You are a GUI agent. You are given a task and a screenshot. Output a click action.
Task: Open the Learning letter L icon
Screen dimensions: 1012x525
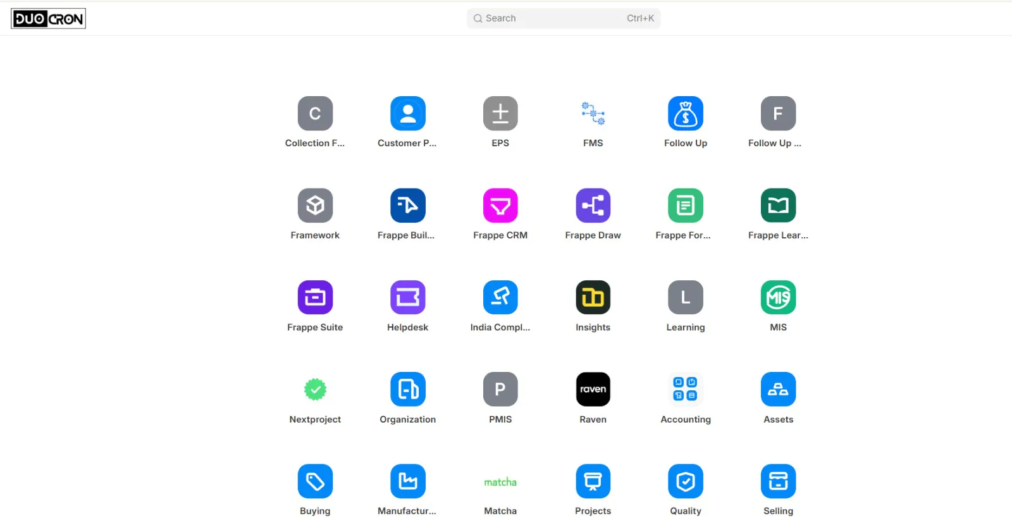coord(686,297)
